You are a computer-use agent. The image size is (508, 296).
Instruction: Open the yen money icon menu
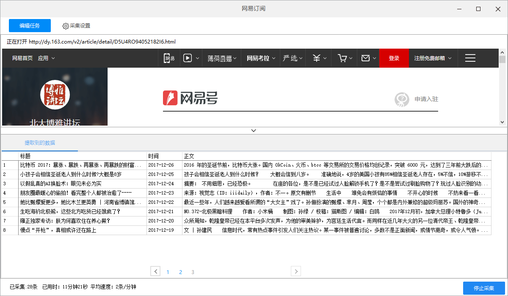tap(316, 58)
